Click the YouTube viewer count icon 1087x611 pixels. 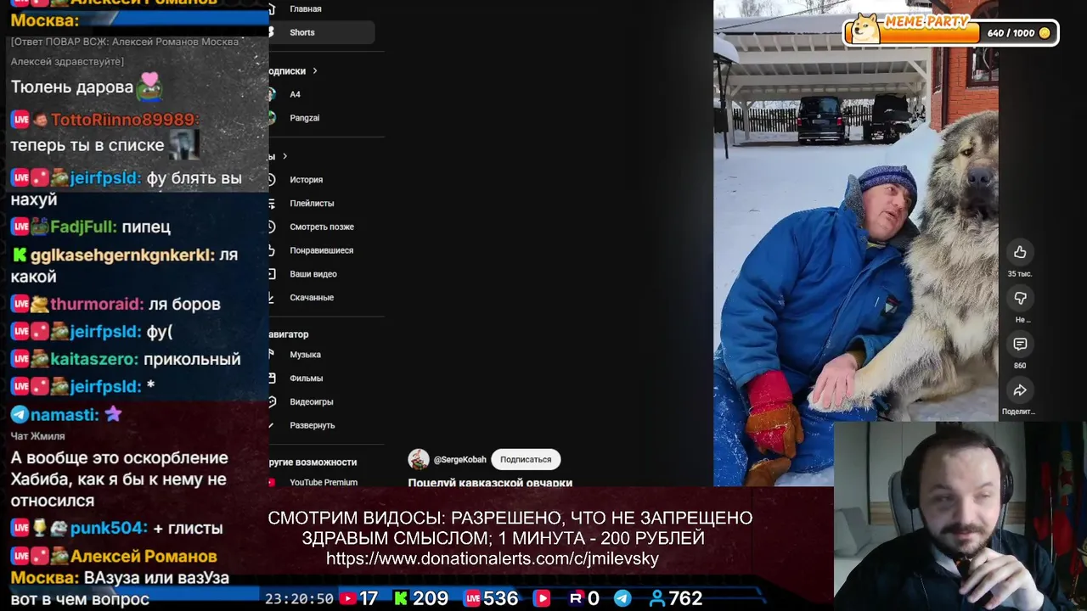[x=347, y=598]
